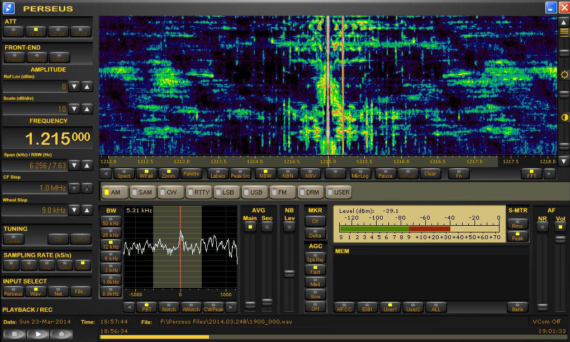This screenshot has width=570, height=342.
Task: Turn AGC Off
Action: (315, 307)
